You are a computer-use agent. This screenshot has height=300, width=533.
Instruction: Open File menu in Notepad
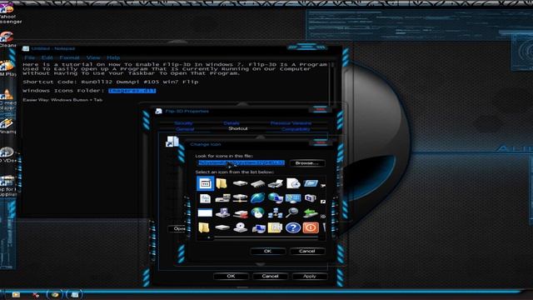click(30, 57)
